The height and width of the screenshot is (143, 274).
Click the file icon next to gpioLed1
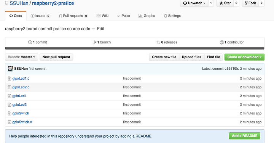(x=10, y=96)
